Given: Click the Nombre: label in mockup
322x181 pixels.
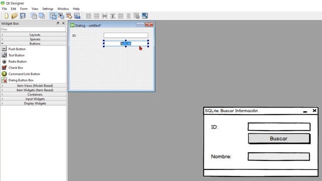Looking at the screenshot, I should [221, 156].
